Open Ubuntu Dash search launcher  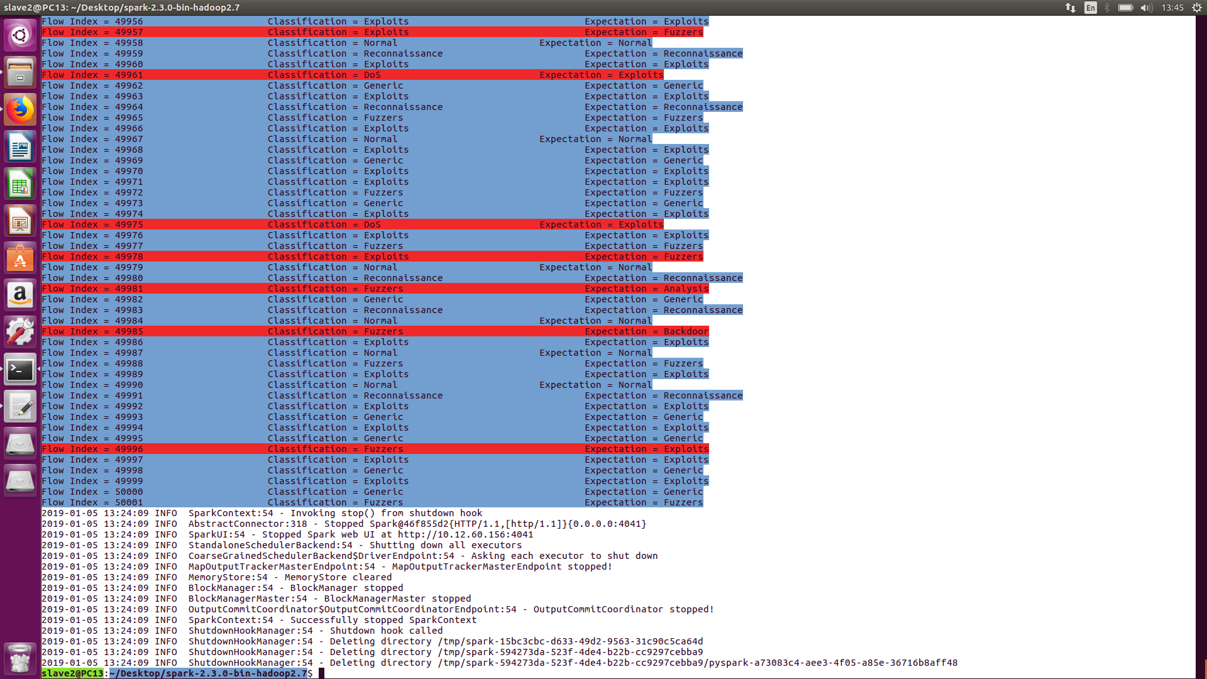pyautogui.click(x=20, y=35)
